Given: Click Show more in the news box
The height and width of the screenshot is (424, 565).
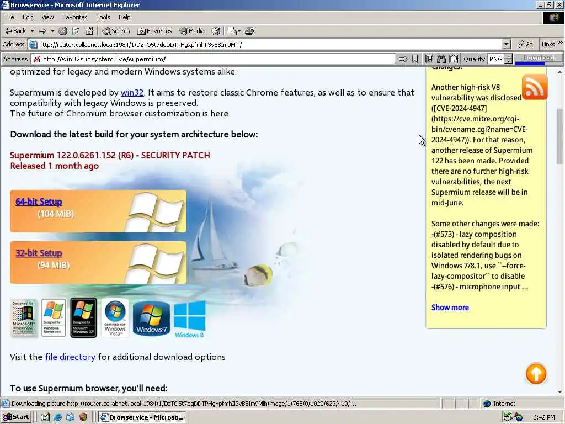Looking at the screenshot, I should (x=450, y=308).
